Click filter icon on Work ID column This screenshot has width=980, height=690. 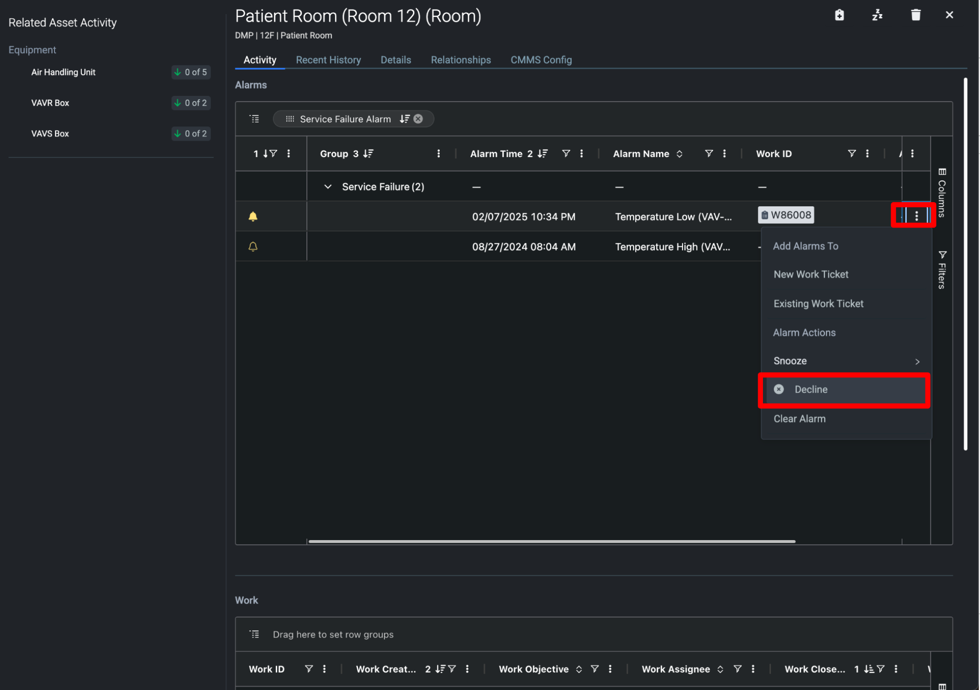coord(851,154)
